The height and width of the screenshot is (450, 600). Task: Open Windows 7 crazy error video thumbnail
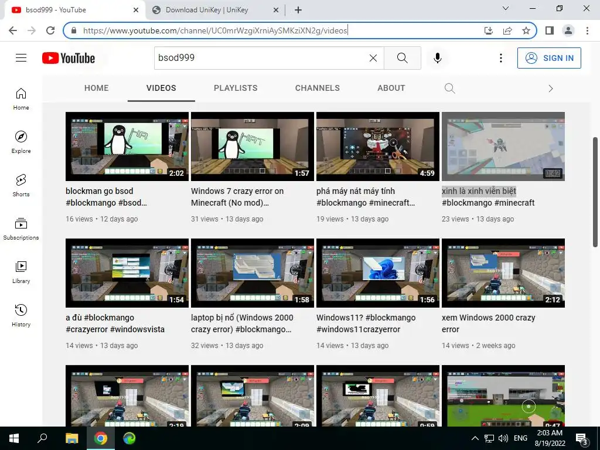[252, 146]
